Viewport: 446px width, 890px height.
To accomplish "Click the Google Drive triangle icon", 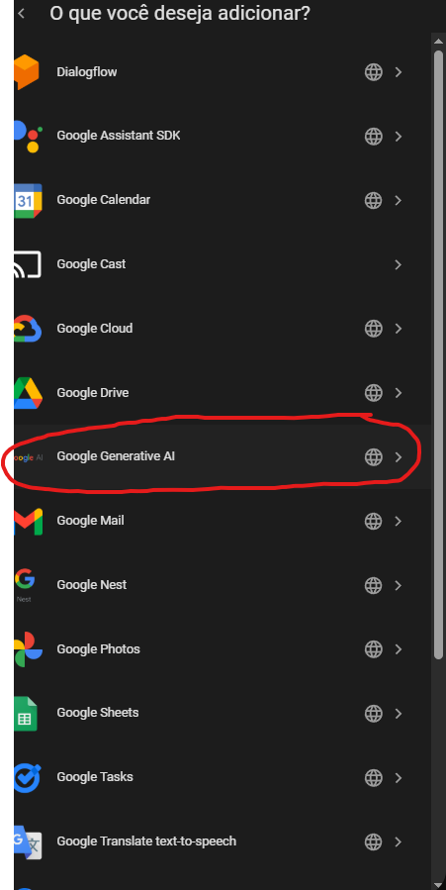I will 28,393.
